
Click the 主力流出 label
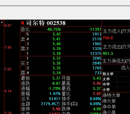[x=116, y=47]
